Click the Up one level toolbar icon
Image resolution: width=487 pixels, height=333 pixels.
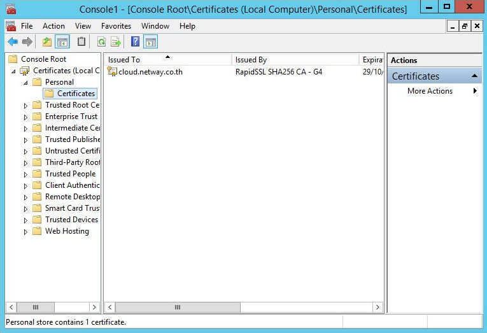click(47, 42)
